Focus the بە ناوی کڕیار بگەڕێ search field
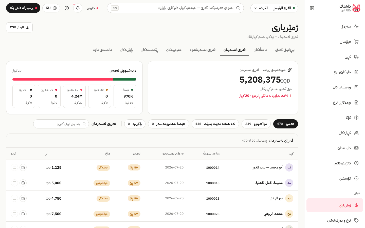Image resolution: width=365 pixels, height=228 pixels. coord(61,124)
